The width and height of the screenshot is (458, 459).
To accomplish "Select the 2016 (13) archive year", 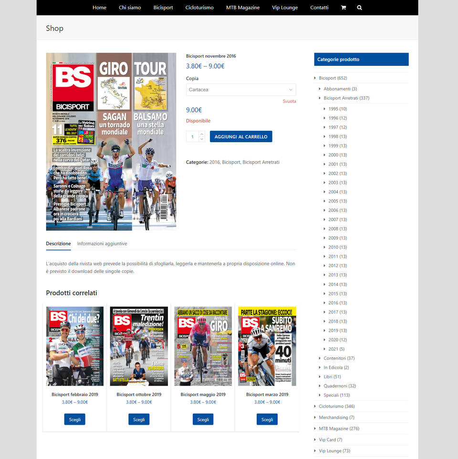I will coord(337,303).
